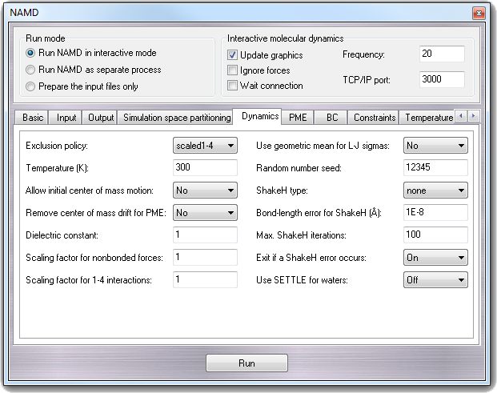Click the TCP/IP port field

pyautogui.click(x=442, y=79)
